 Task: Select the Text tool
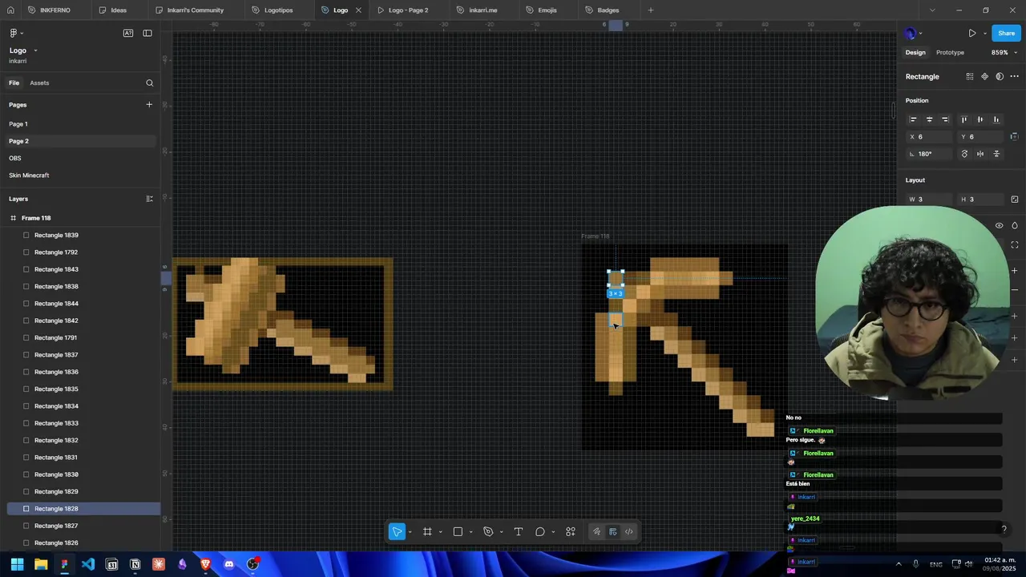coord(519,531)
